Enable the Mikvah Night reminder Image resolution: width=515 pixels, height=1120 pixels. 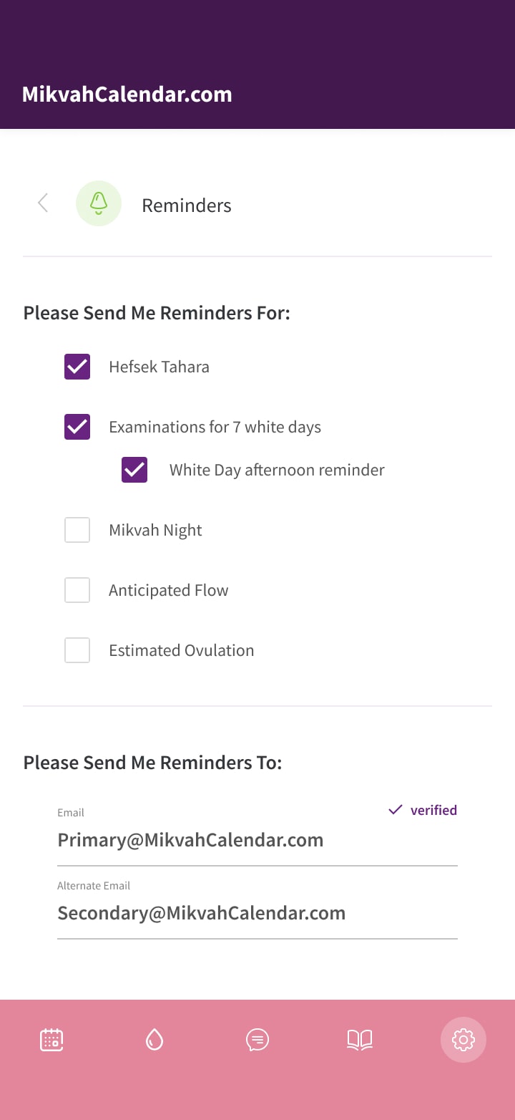pyautogui.click(x=77, y=530)
